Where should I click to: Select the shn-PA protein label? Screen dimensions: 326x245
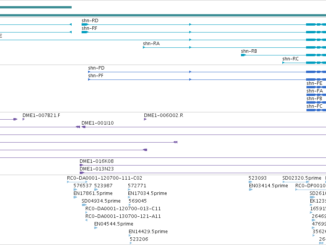point(315,91)
